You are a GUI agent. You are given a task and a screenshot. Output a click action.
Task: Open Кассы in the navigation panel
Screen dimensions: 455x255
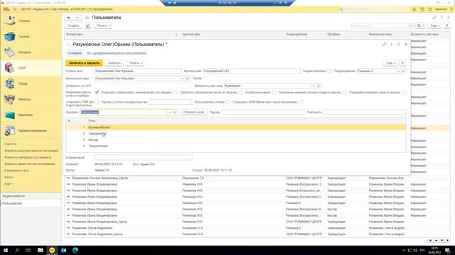point(9,177)
